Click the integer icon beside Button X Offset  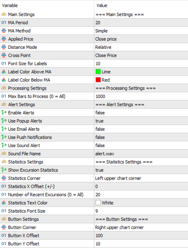click(4, 236)
